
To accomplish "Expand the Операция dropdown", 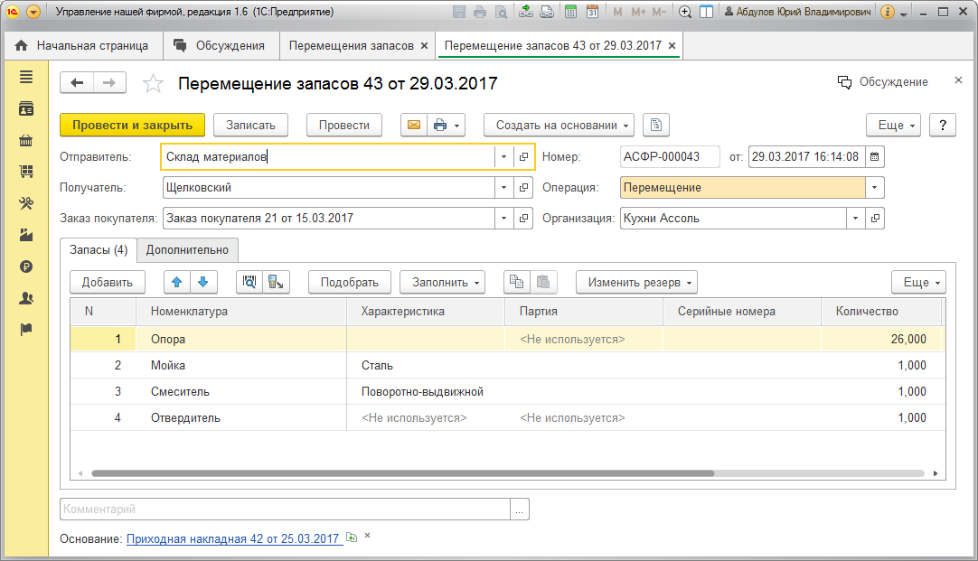I will click(x=874, y=188).
